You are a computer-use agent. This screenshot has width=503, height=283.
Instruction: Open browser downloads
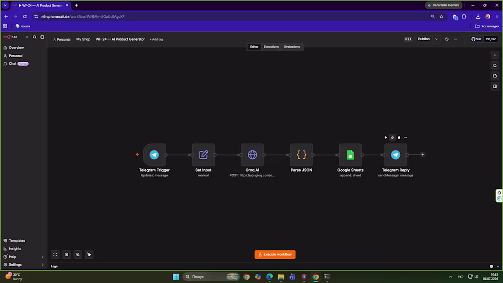[478, 16]
